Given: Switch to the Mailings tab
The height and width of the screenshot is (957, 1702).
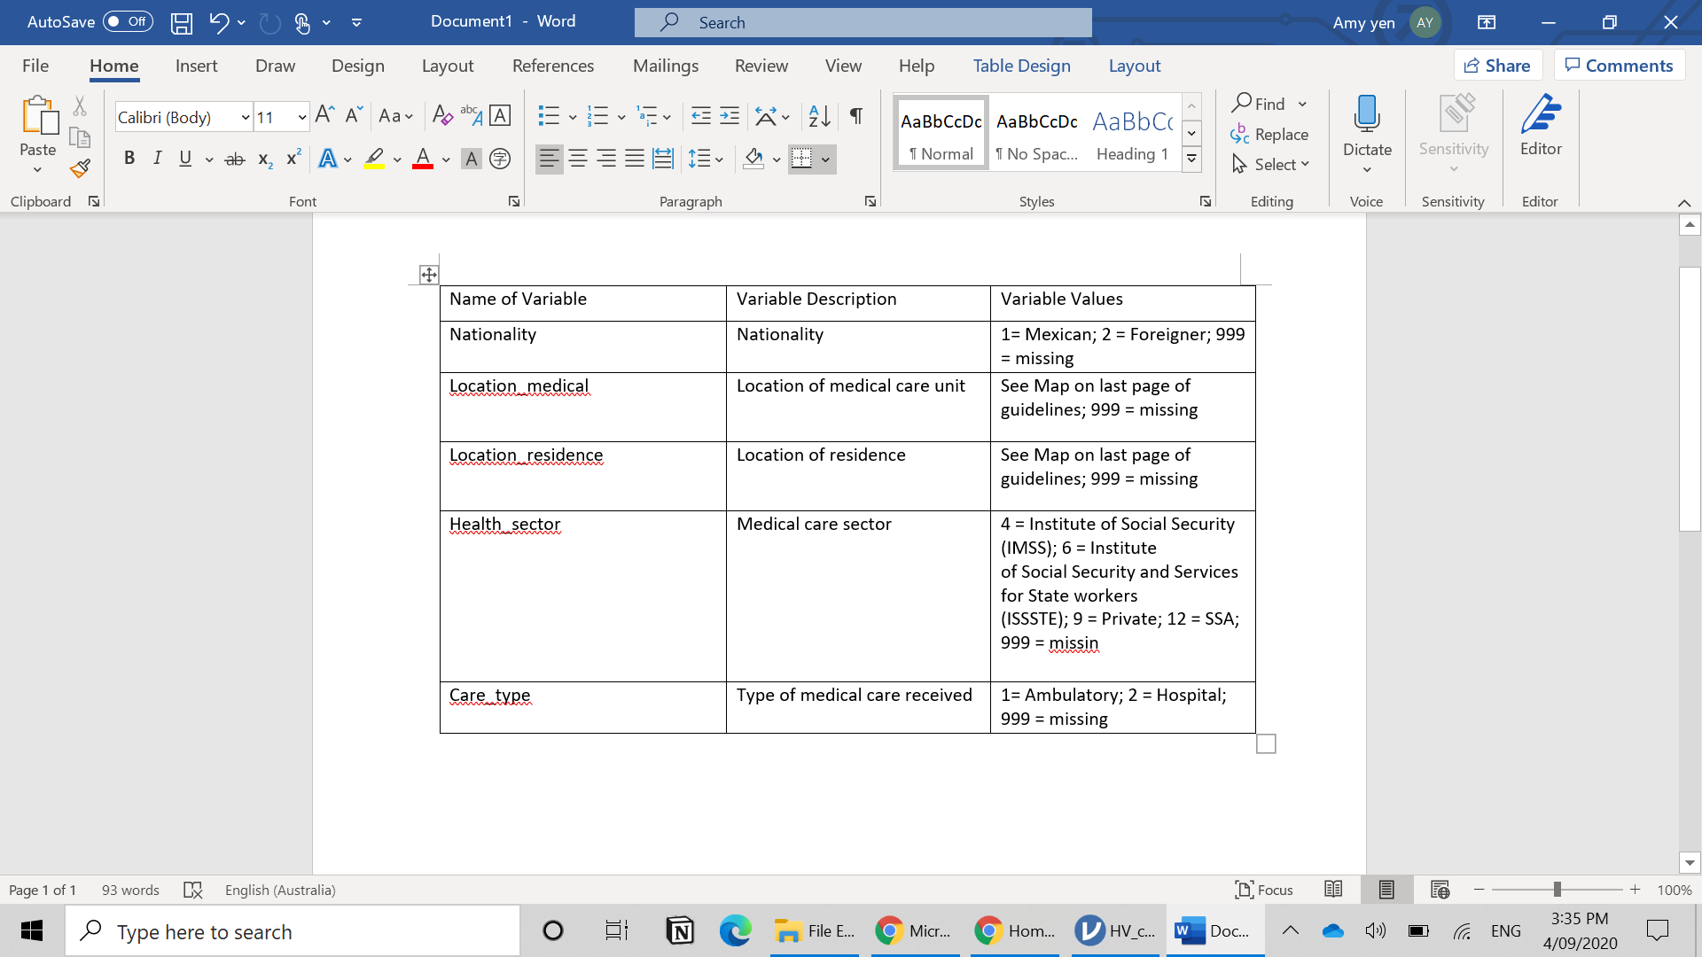Looking at the screenshot, I should [666, 66].
